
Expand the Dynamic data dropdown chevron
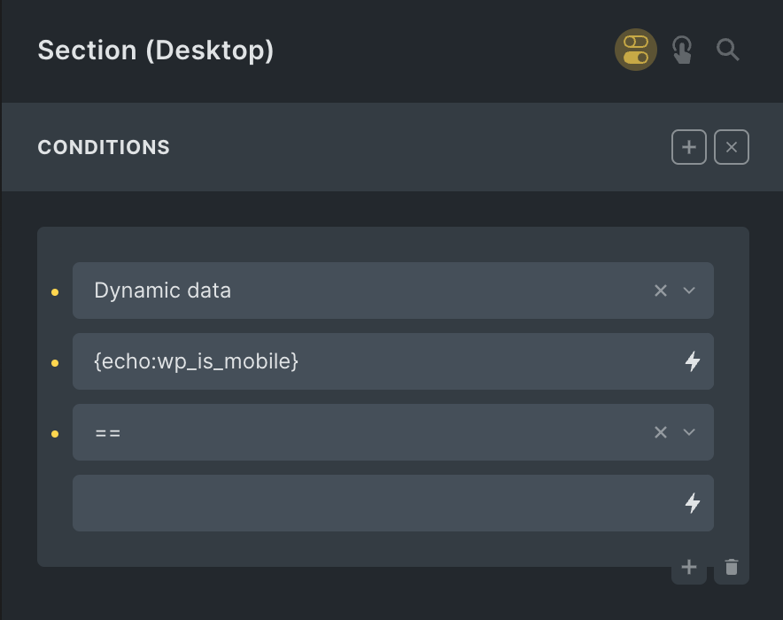[x=689, y=291]
